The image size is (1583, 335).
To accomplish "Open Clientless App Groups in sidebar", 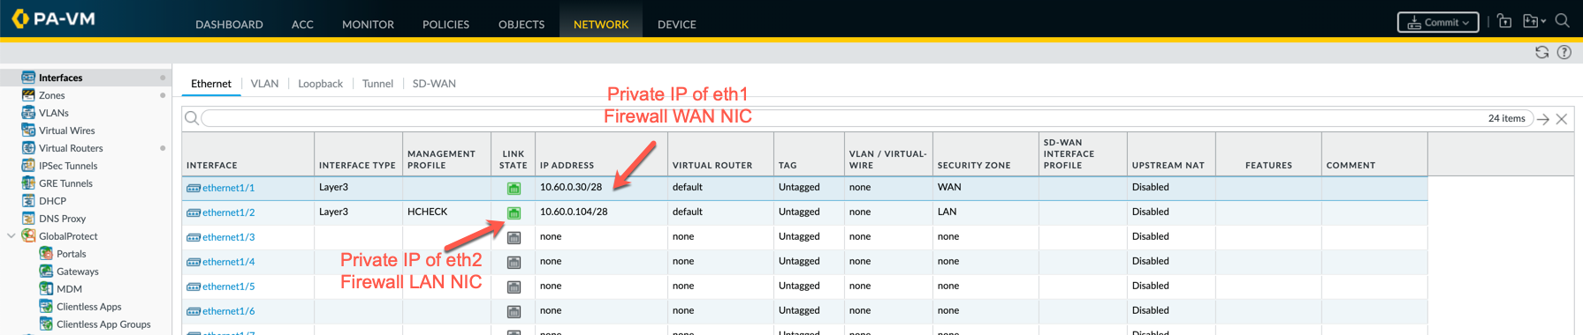I will [x=103, y=324].
